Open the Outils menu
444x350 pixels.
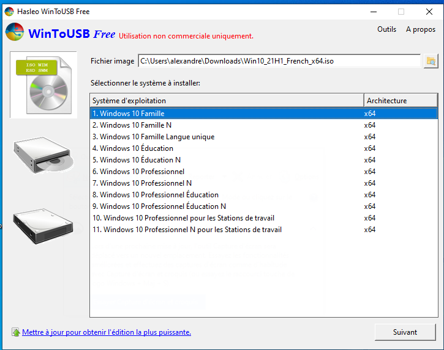click(386, 29)
